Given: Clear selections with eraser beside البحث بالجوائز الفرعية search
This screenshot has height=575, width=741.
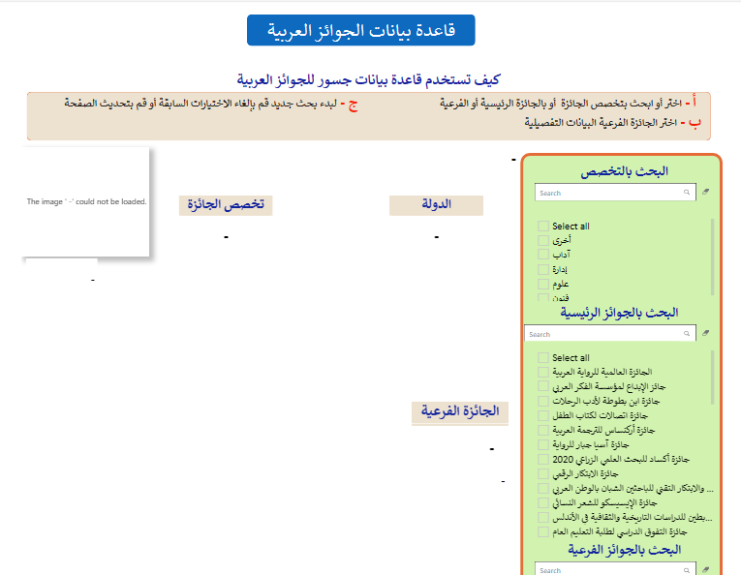Looking at the screenshot, I should 705,570.
